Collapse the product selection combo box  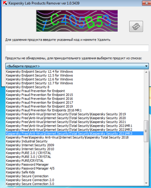click(77, 66)
